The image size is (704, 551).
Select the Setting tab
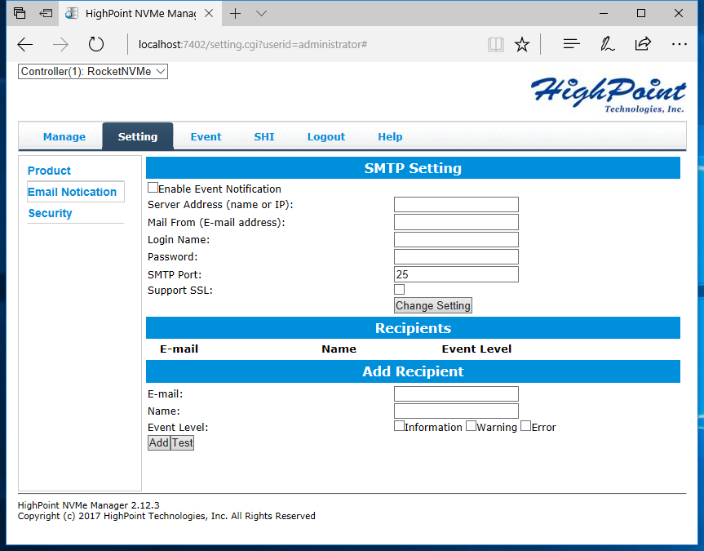click(138, 136)
